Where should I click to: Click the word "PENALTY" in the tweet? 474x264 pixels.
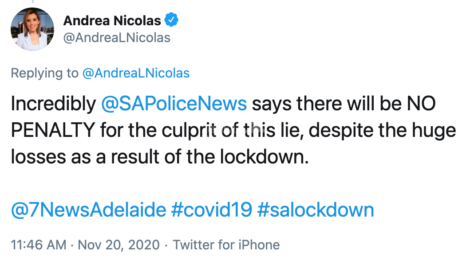[53, 130]
